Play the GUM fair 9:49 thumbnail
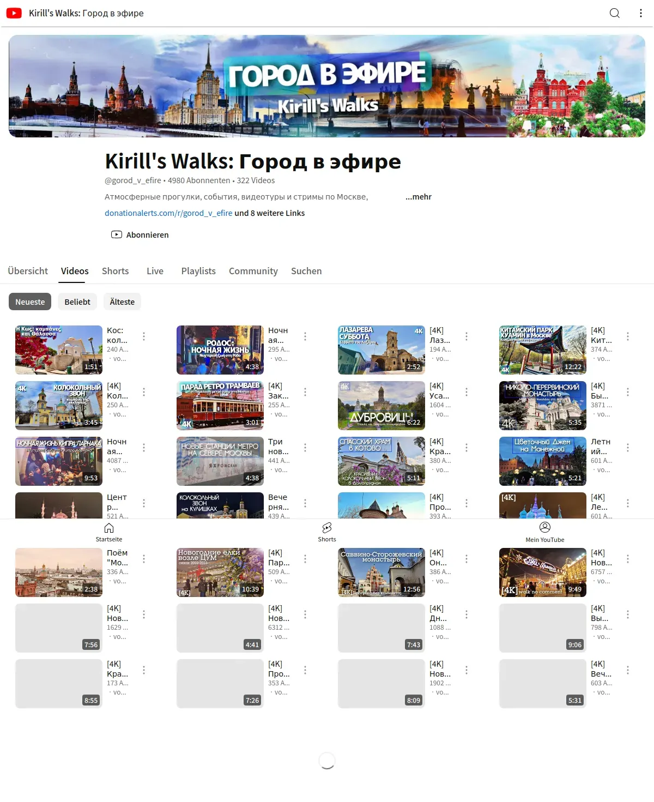 pos(543,572)
